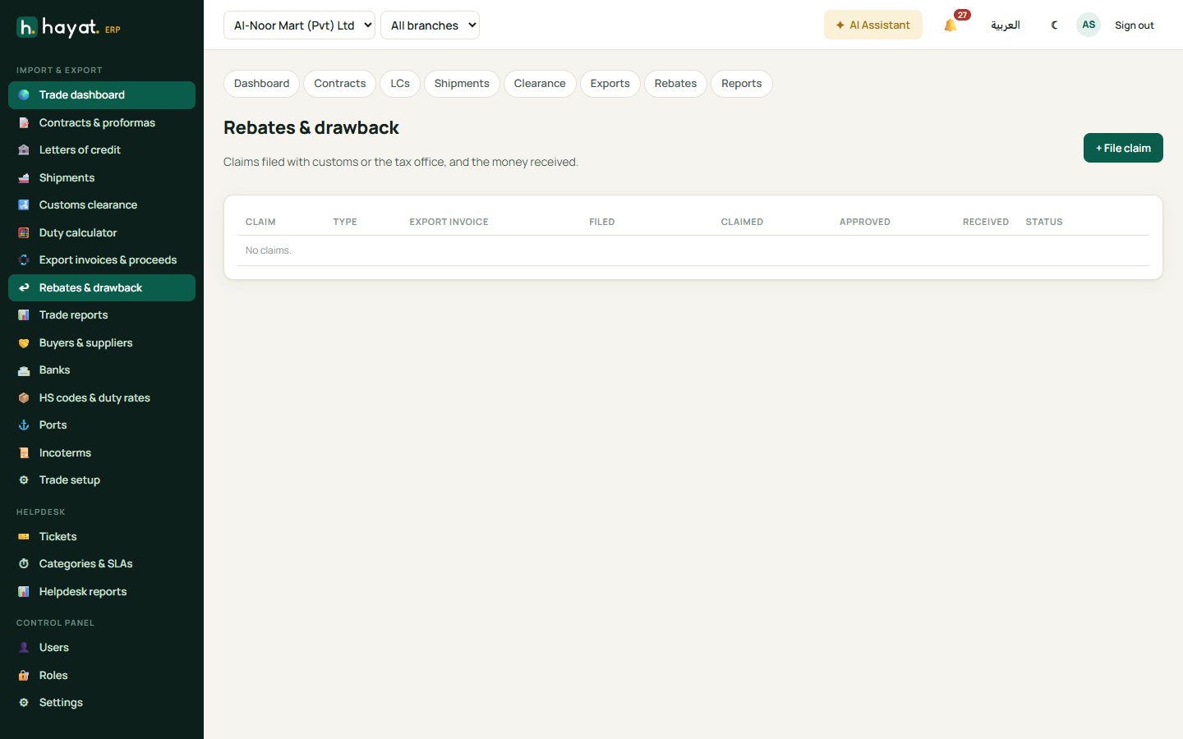Switch to the Shipments tab
The height and width of the screenshot is (739, 1183).
click(x=462, y=84)
